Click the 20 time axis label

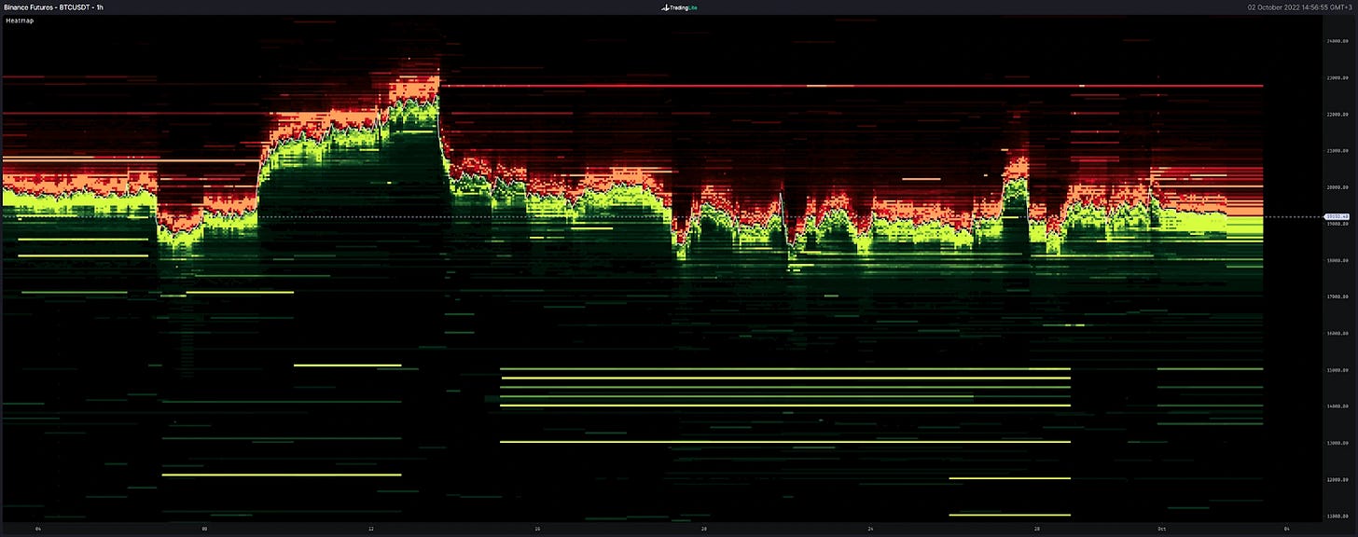(x=704, y=529)
